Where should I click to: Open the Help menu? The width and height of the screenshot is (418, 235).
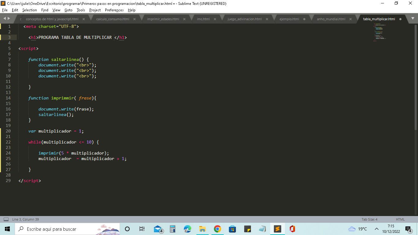click(132, 10)
